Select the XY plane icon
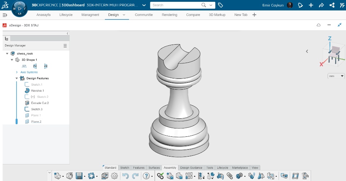Image resolution: width=346 pixels, height=181 pixels. coord(24,66)
